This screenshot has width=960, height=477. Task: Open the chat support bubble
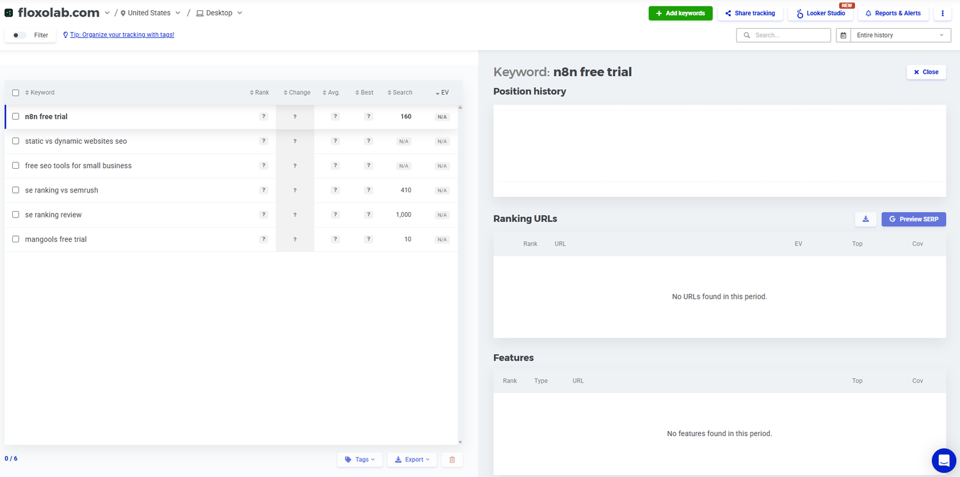coord(944,460)
